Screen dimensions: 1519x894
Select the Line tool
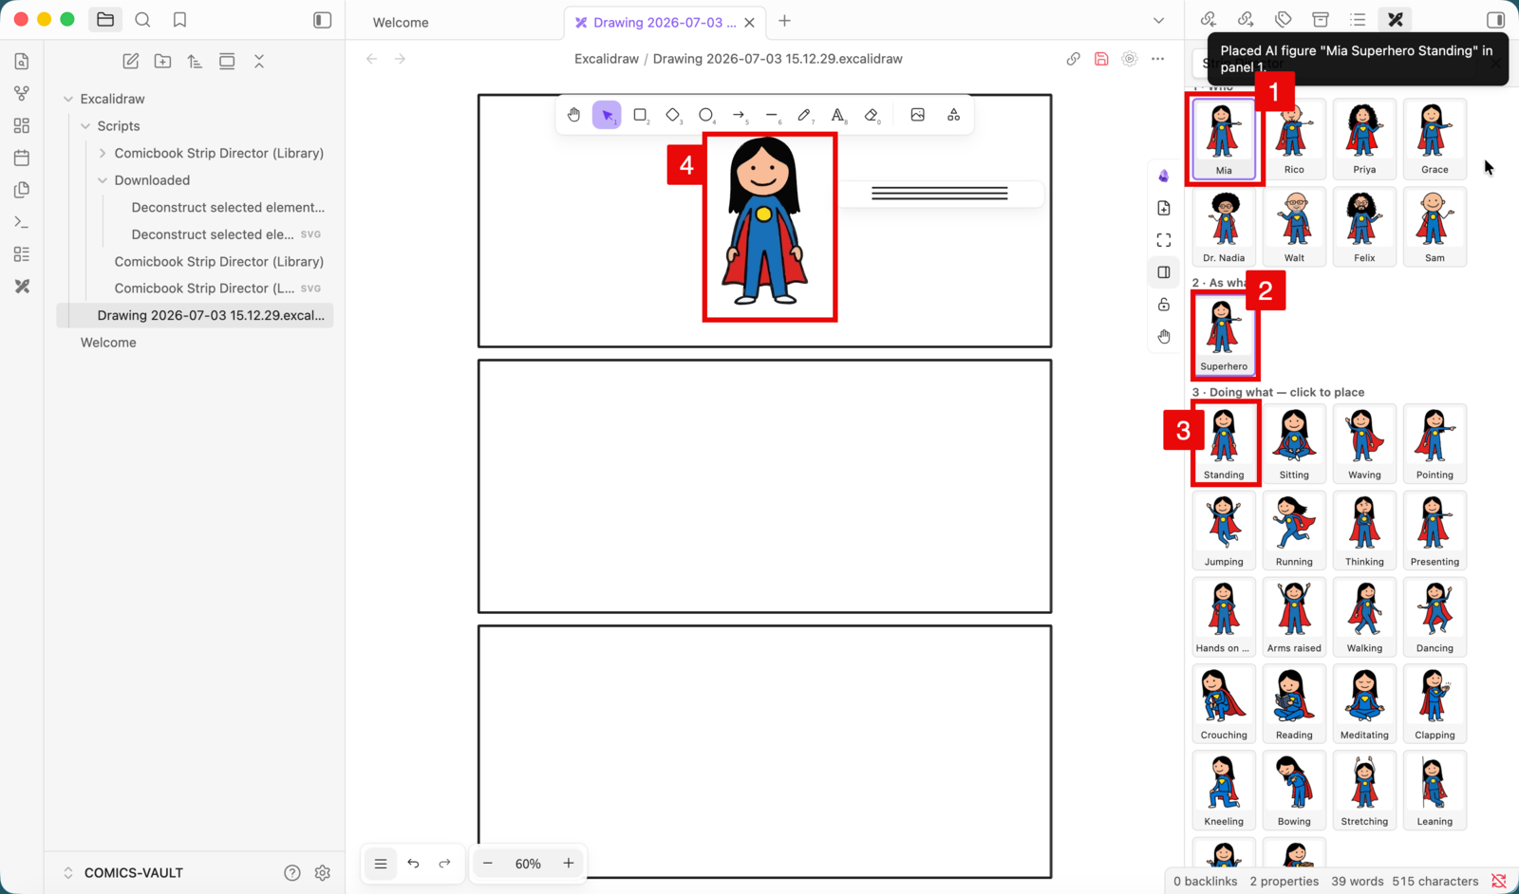tap(772, 115)
